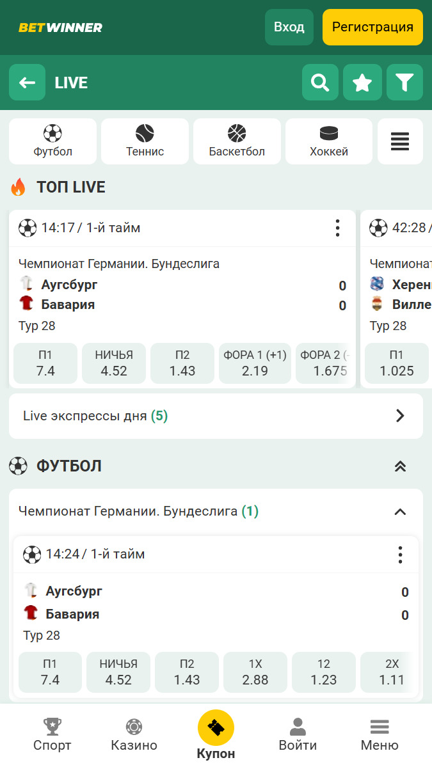Open three-dot menu in top live card
This screenshot has height=767, width=432.
[337, 228]
